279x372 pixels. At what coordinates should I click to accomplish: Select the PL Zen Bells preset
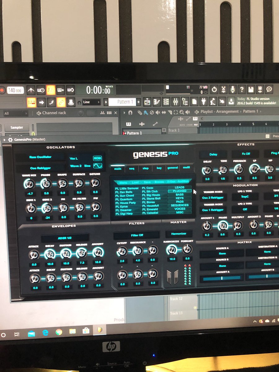(x=127, y=192)
